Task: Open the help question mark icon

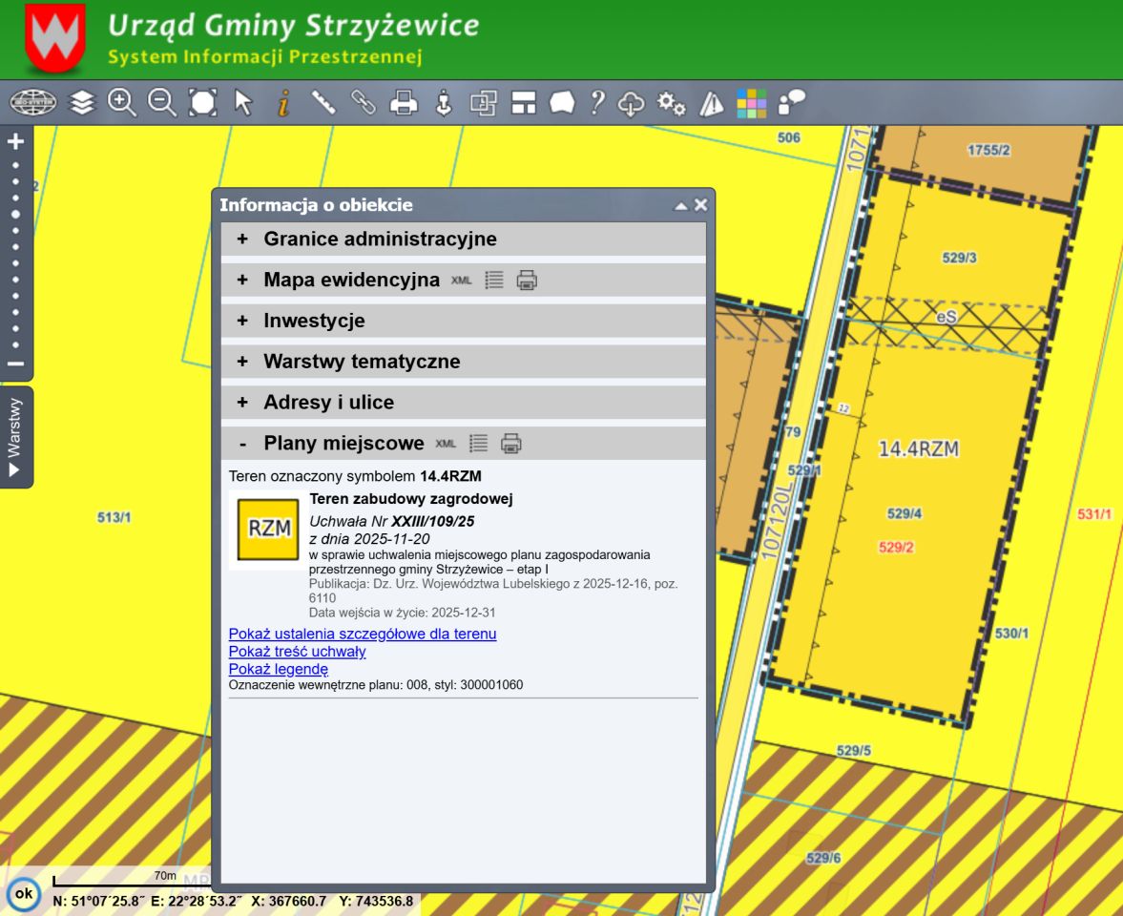Action: (x=597, y=103)
